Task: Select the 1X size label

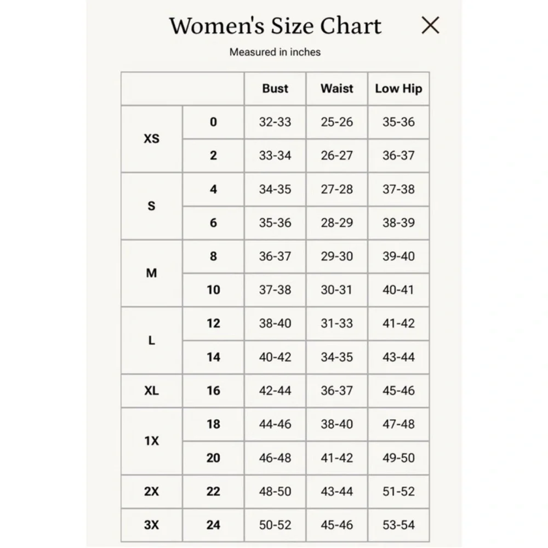Action: pos(152,441)
